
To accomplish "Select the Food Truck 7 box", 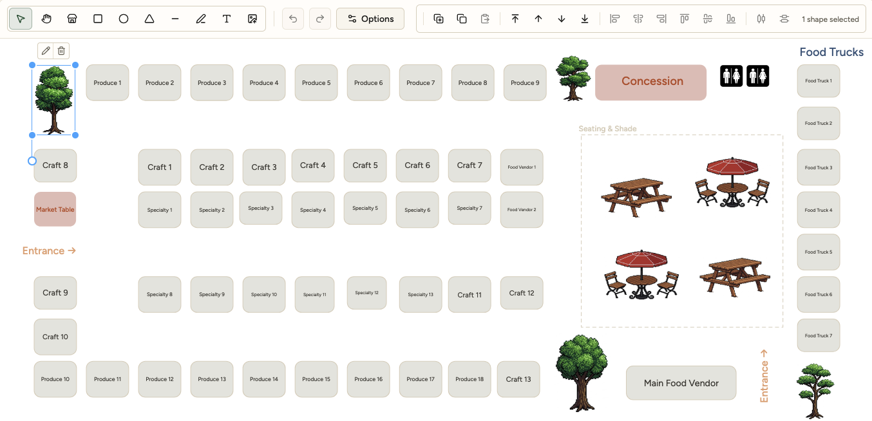I will (x=819, y=335).
